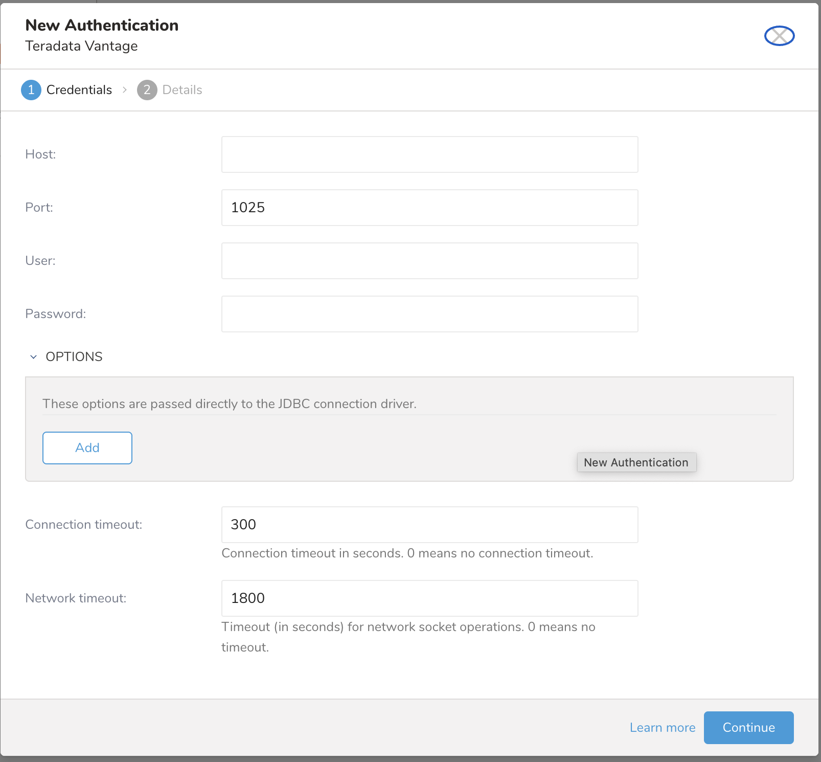The width and height of the screenshot is (821, 762).
Task: Open the Learn more link
Action: 663,728
